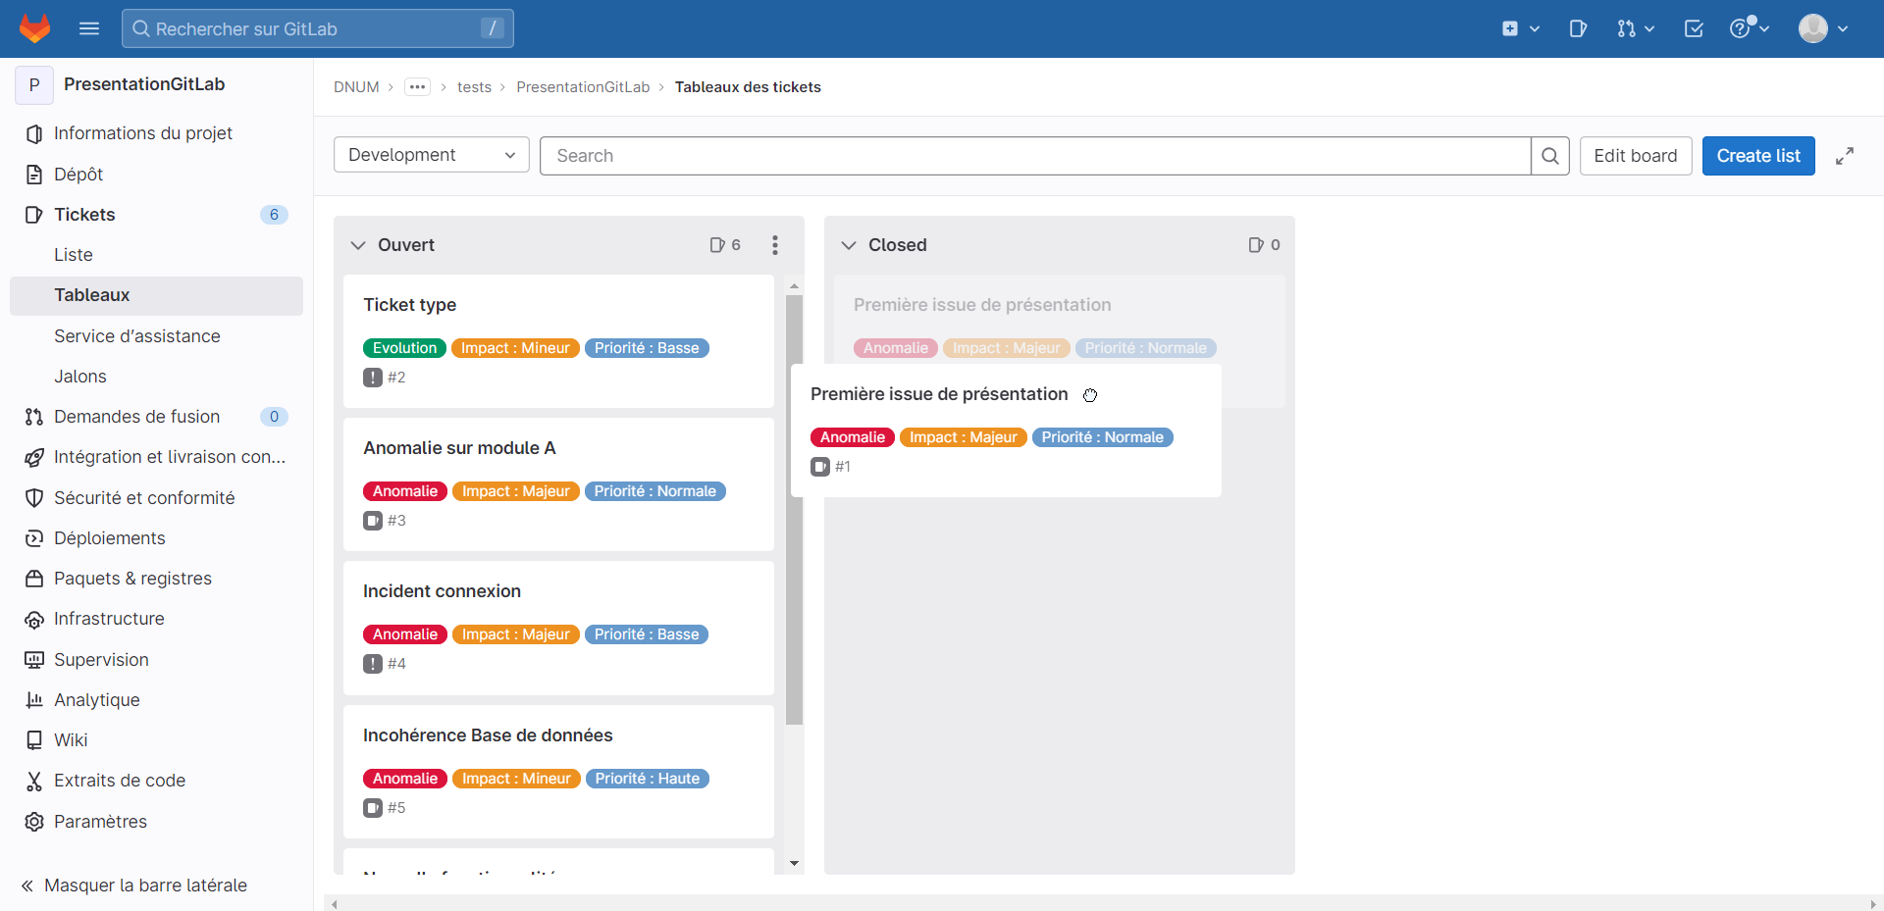The width and height of the screenshot is (1884, 911).
Task: Toggle full screen board view
Action: (x=1845, y=156)
